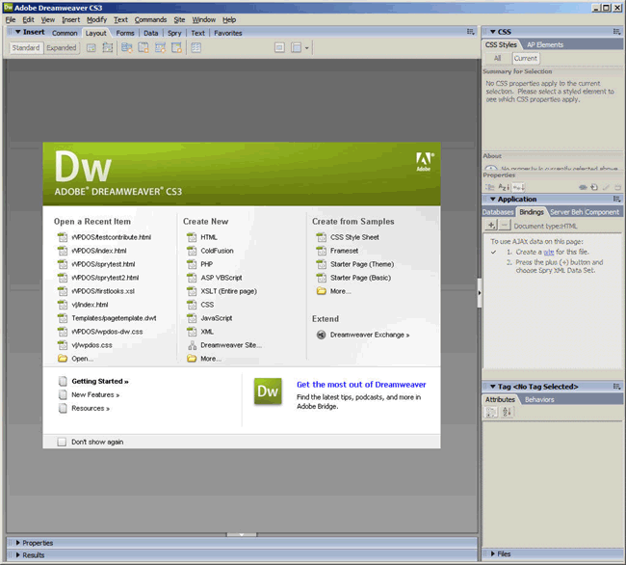Switch to the Spry tab in Insert bar

tap(173, 33)
